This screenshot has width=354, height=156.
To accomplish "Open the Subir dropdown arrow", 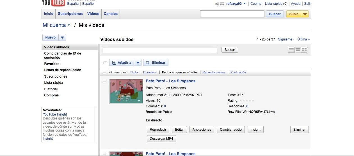I will (x=305, y=14).
